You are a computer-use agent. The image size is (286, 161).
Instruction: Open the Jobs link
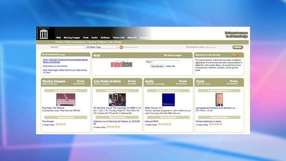pyautogui.click(x=110, y=42)
